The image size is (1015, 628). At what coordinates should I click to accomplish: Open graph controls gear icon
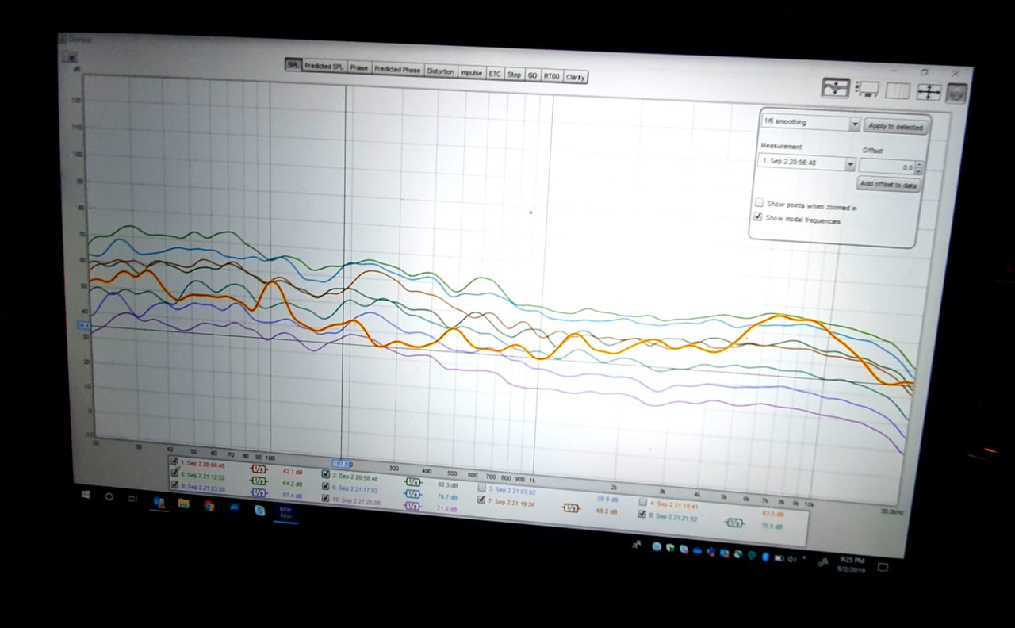tap(956, 94)
